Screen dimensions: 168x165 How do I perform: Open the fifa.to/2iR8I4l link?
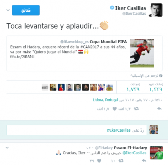coord(22,57)
